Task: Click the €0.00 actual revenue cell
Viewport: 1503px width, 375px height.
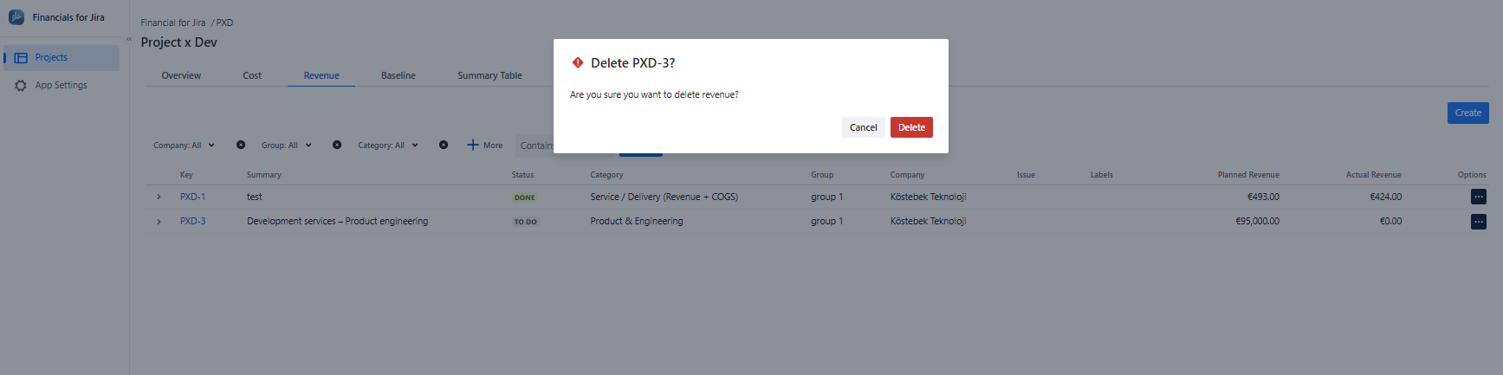Action: coord(1390,221)
